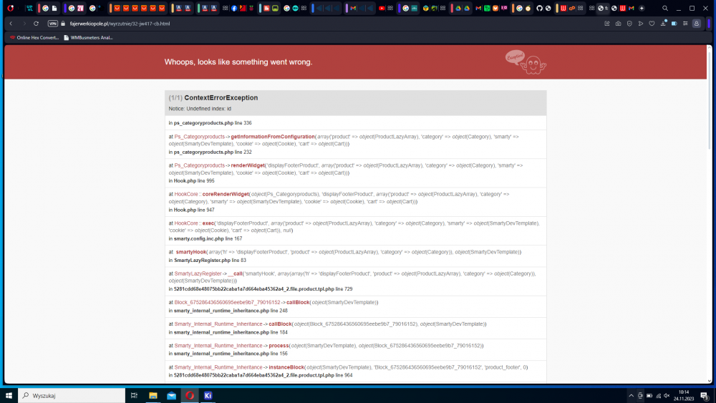Click 'Notice: Undefined index: id' text

[x=200, y=109]
